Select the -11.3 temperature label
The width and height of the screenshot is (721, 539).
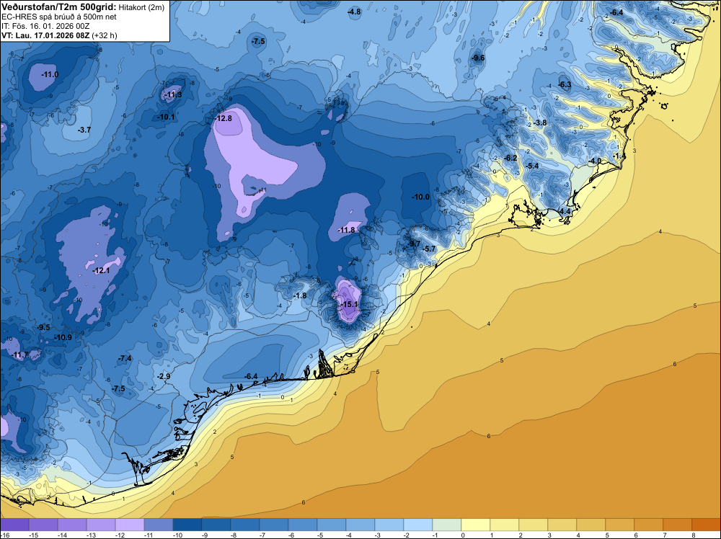coord(173,95)
